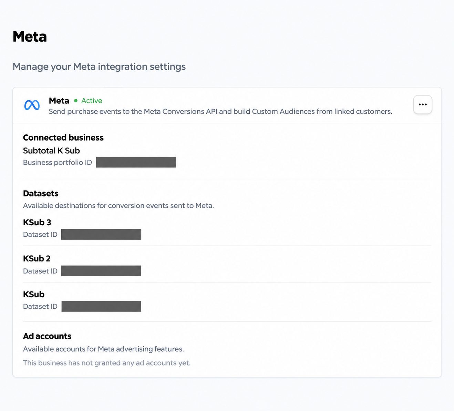This screenshot has width=454, height=411.
Task: Select the 'KSub' dataset name
Action: (x=34, y=294)
